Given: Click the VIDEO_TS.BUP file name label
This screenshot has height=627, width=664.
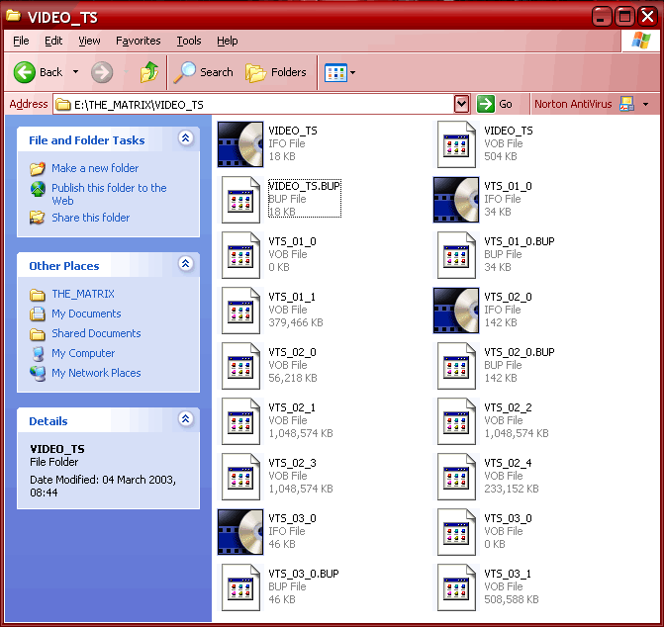Looking at the screenshot, I should point(305,186).
